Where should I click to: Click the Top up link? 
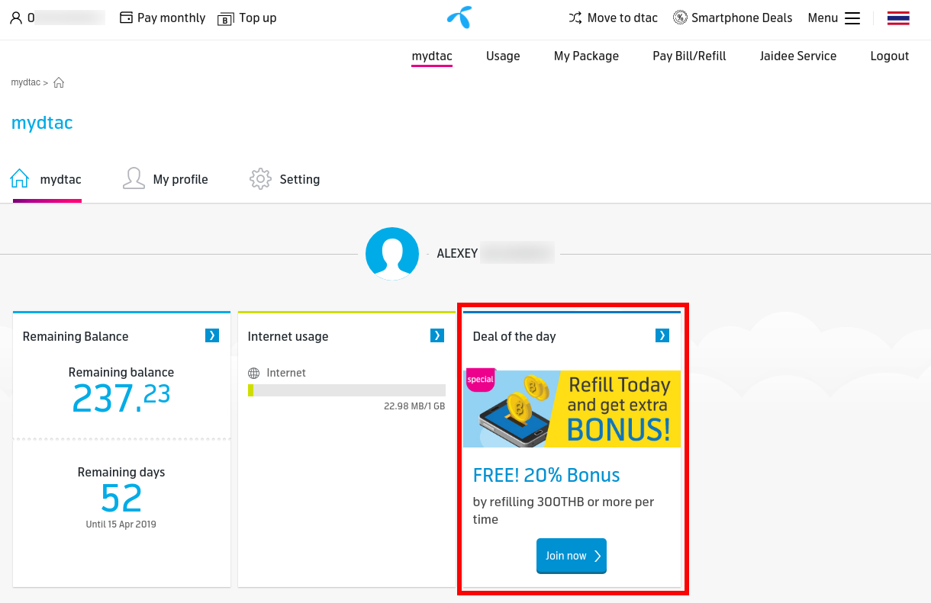(x=258, y=18)
